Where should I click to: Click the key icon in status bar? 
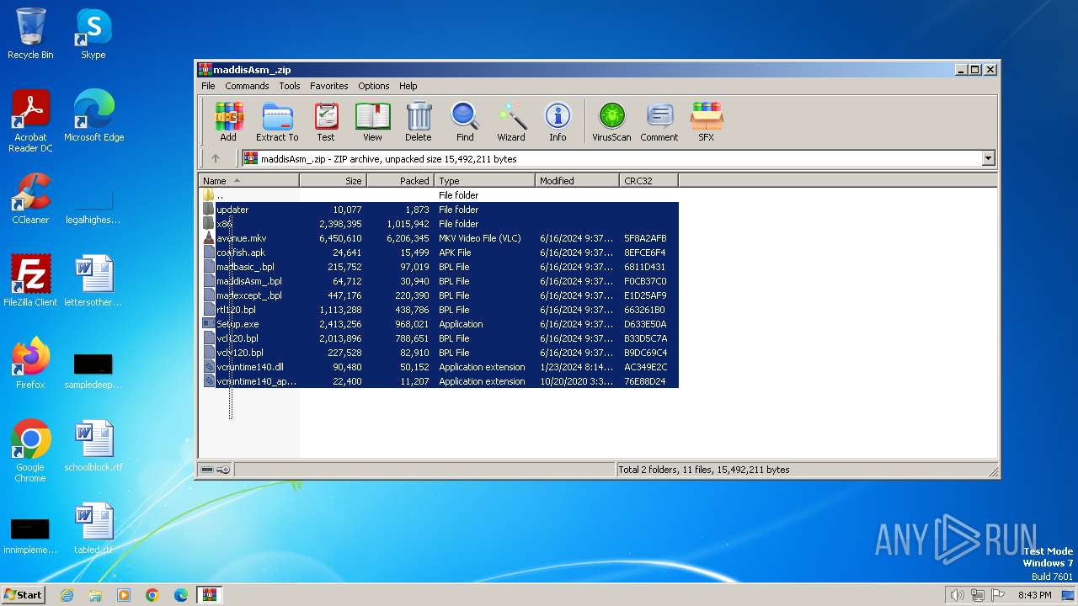223,470
